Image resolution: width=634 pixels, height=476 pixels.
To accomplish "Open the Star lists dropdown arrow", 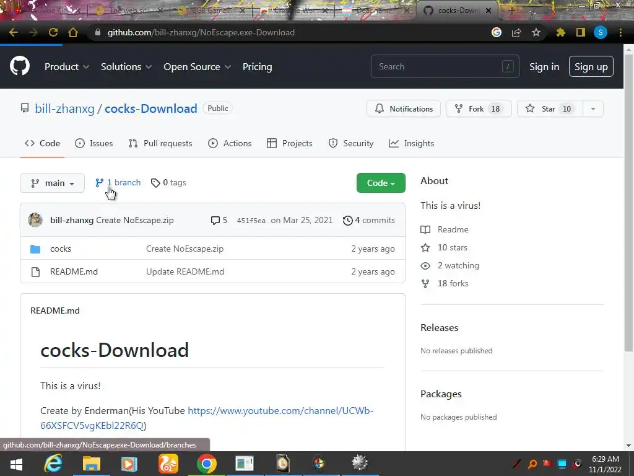I will pyautogui.click(x=593, y=109).
